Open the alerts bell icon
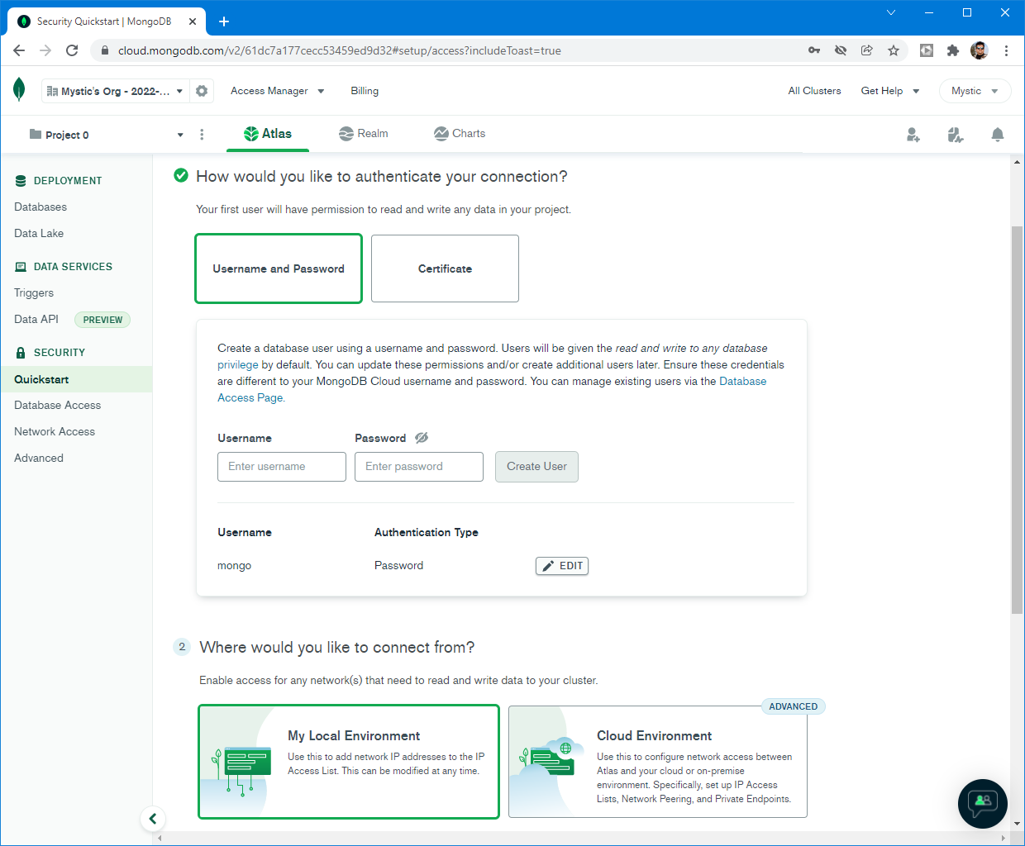The height and width of the screenshot is (846, 1025). coord(998,135)
